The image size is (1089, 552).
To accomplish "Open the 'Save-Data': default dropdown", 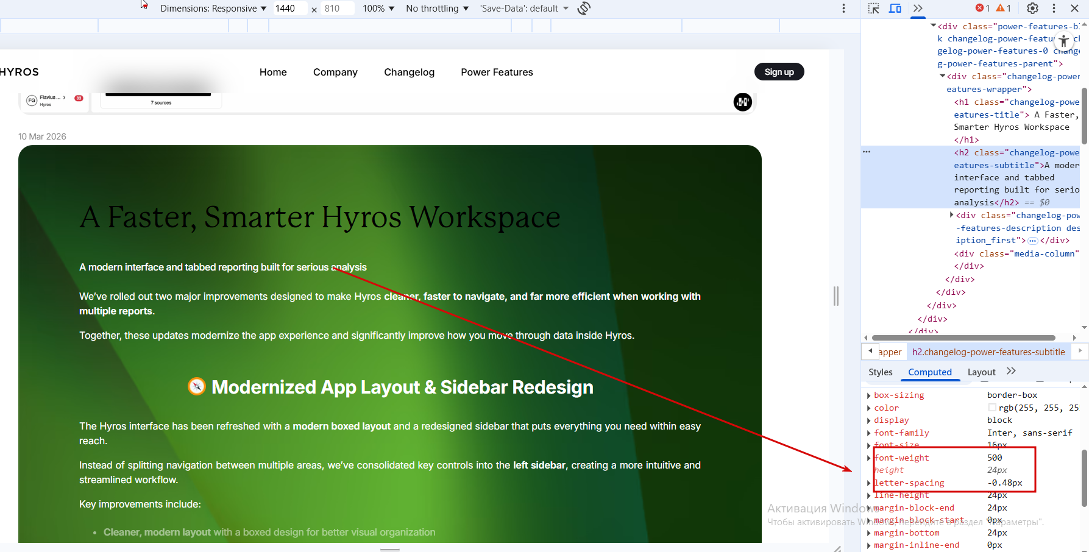I will (x=524, y=9).
